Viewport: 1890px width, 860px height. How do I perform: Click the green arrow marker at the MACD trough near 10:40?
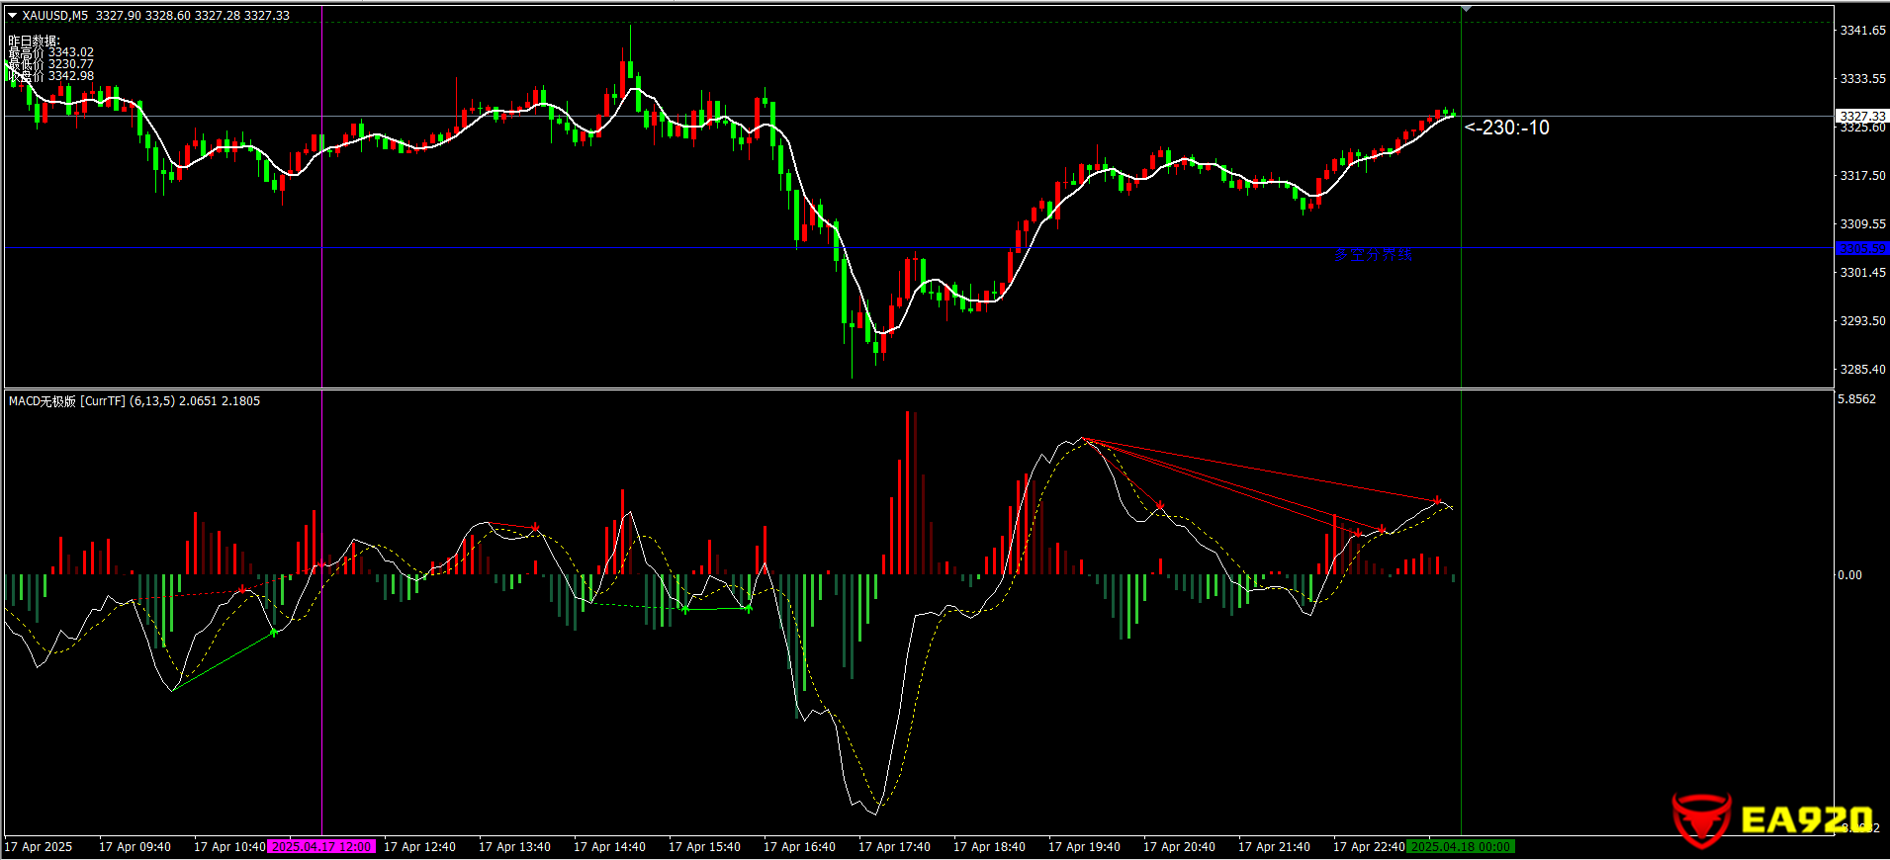(x=274, y=632)
